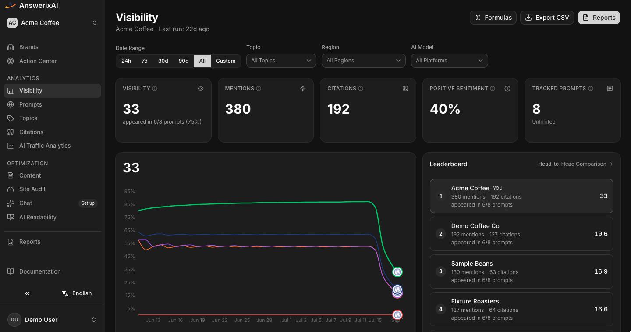Open the All Topics dropdown
Image resolution: width=631 pixels, height=332 pixels.
click(x=281, y=61)
